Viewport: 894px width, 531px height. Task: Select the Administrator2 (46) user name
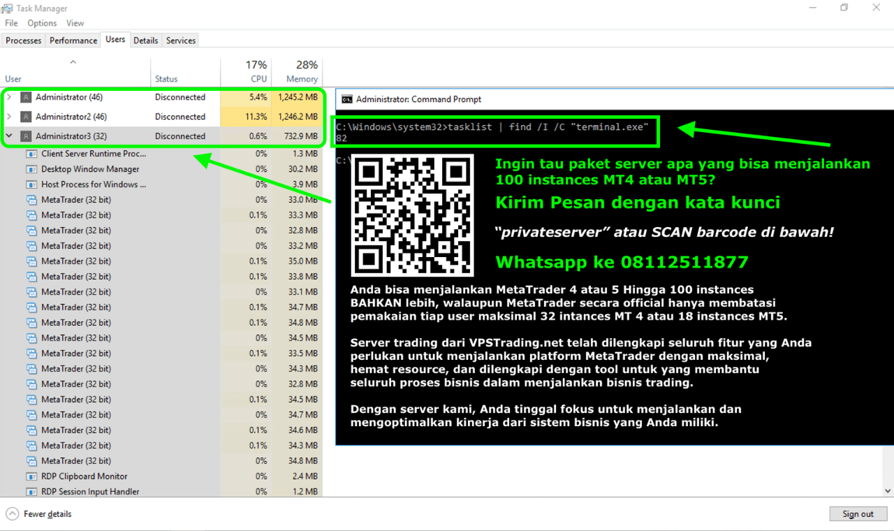click(71, 117)
